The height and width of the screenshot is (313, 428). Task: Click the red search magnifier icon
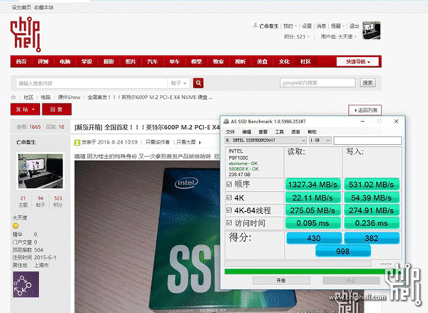coord(198,83)
